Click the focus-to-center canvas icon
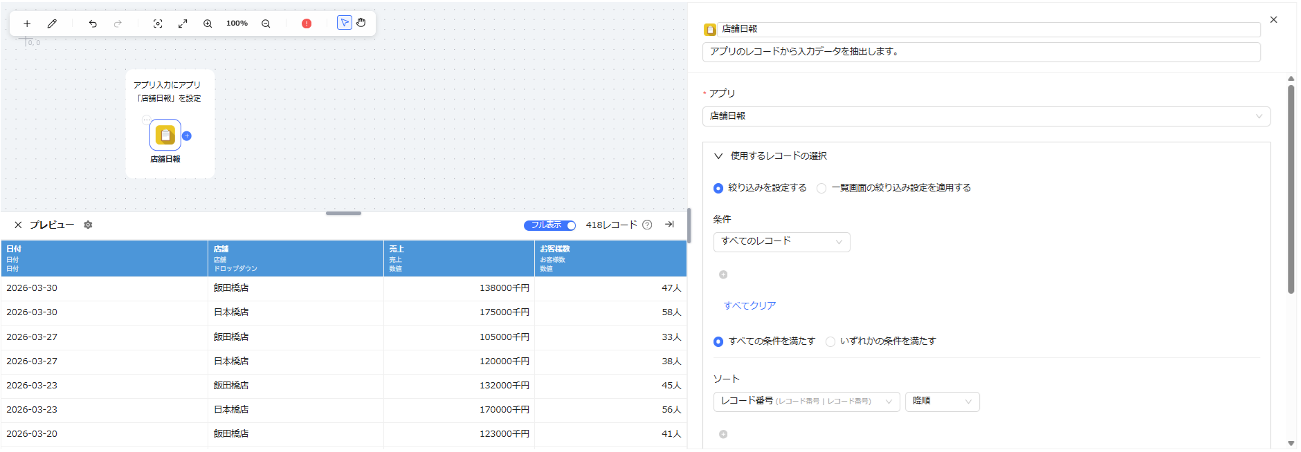Image resolution: width=1301 pixels, height=452 pixels. pyautogui.click(x=158, y=23)
